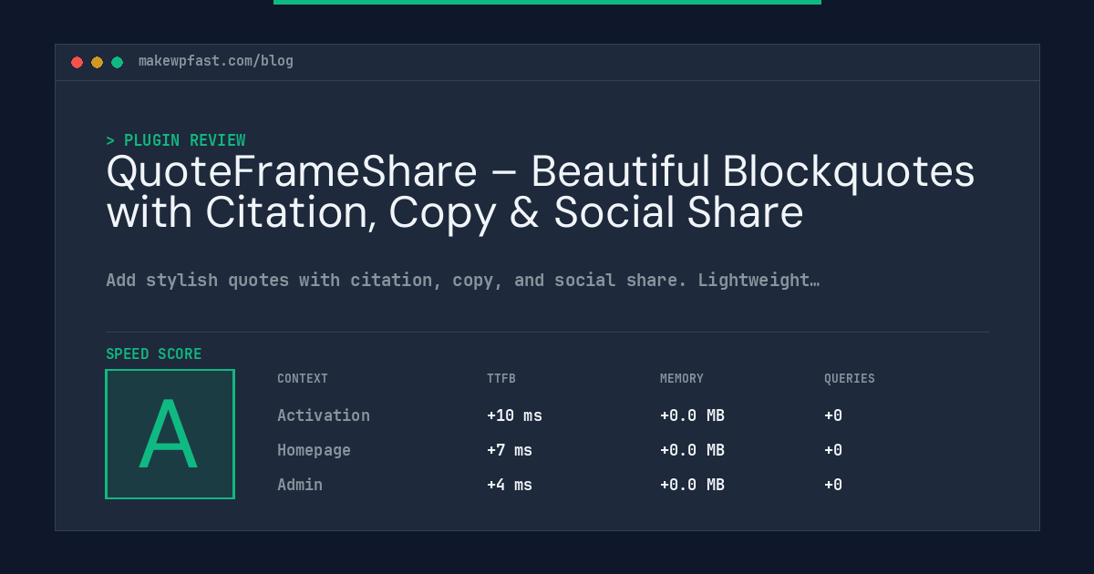Click the SPEED SCORE heading
Image resolution: width=1094 pixels, height=574 pixels.
(154, 354)
